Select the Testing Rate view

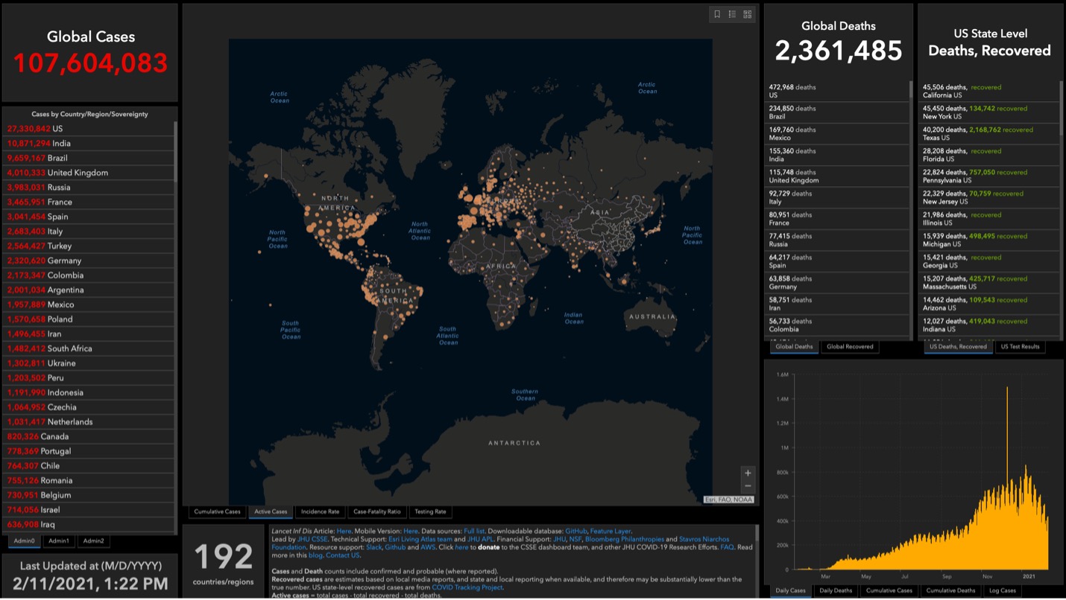click(430, 511)
